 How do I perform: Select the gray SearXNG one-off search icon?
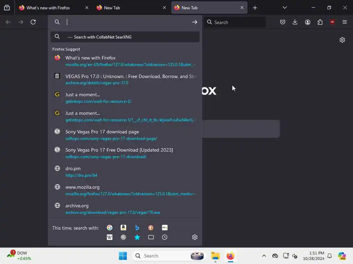tap(123, 237)
